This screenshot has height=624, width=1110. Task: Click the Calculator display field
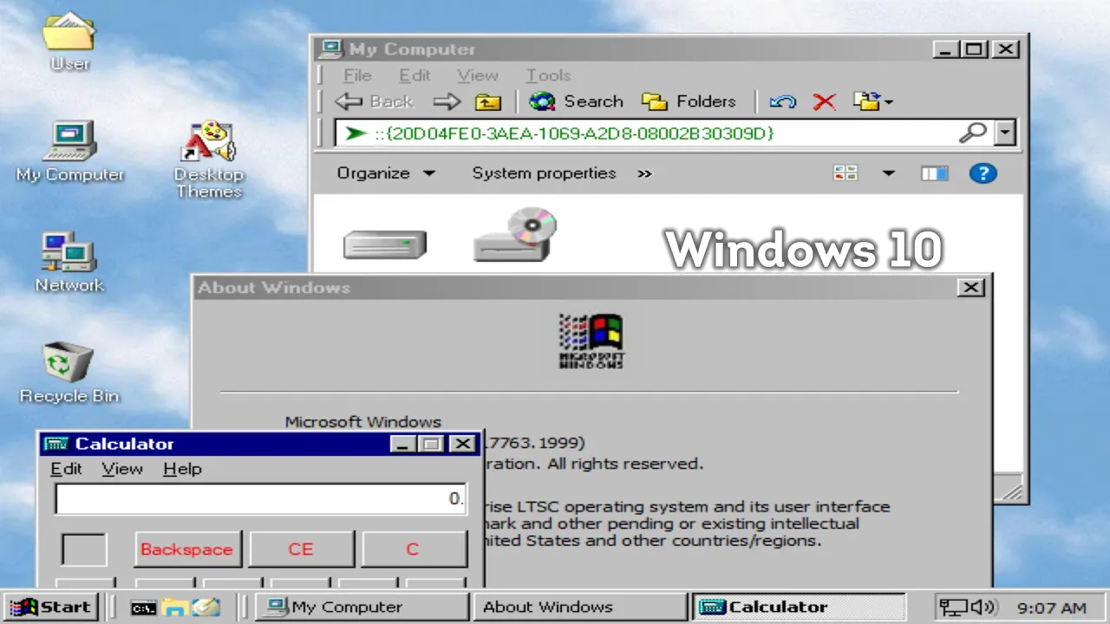(x=261, y=498)
